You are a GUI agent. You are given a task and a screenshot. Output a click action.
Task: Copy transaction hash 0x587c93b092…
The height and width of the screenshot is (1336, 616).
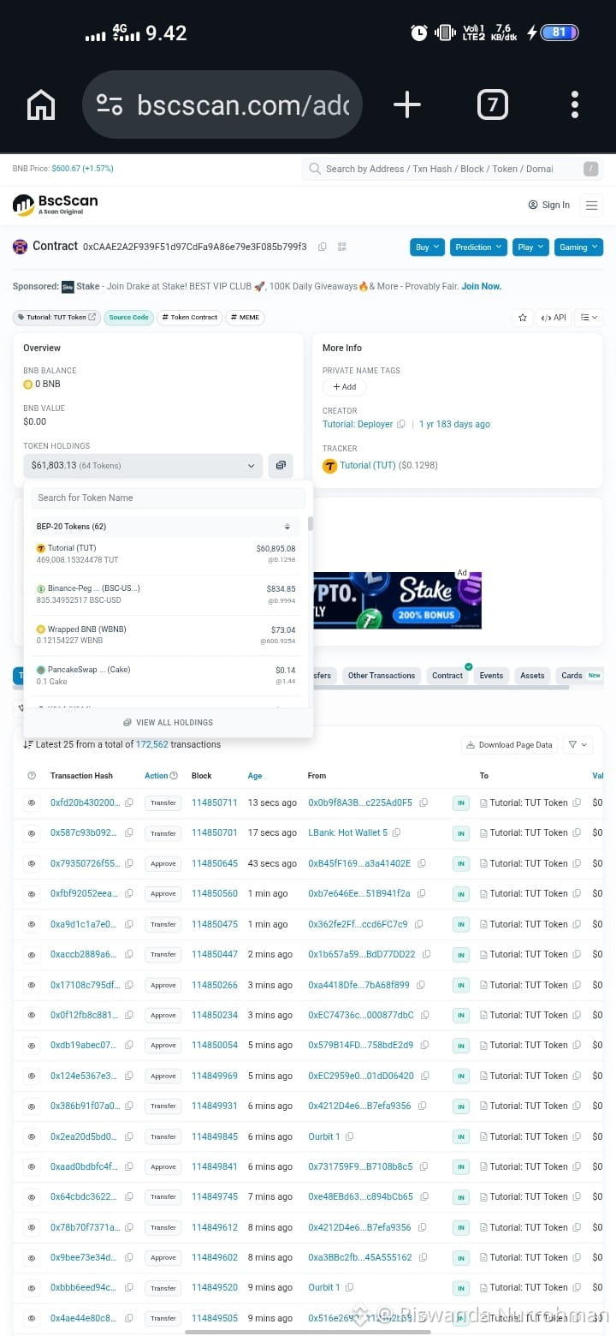[129, 833]
